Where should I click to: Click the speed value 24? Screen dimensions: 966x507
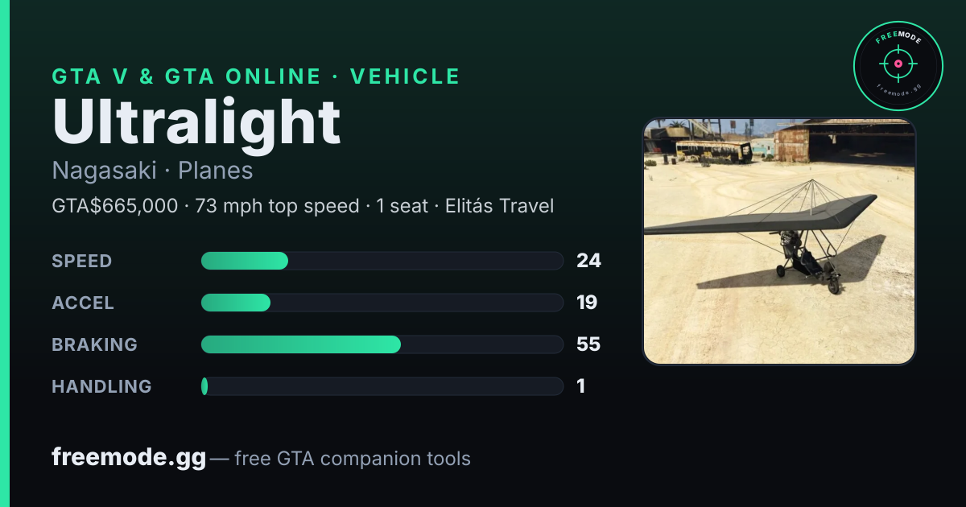click(x=588, y=261)
